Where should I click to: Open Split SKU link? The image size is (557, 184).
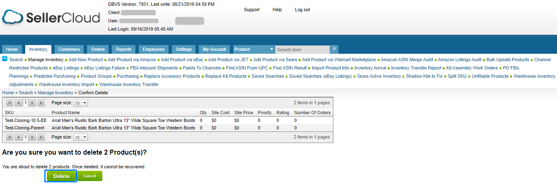[457, 76]
